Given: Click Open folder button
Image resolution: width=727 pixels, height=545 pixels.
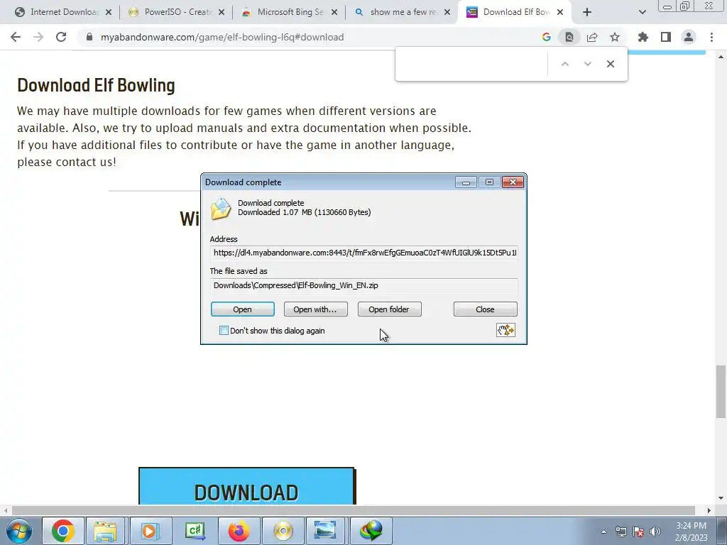Looking at the screenshot, I should 390,309.
